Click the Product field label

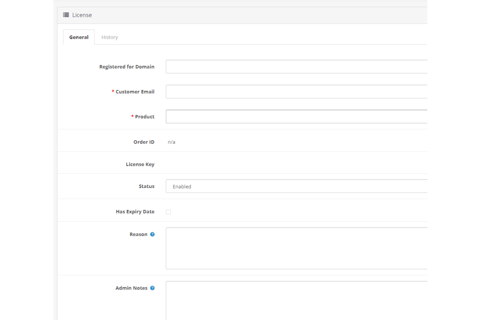point(145,116)
